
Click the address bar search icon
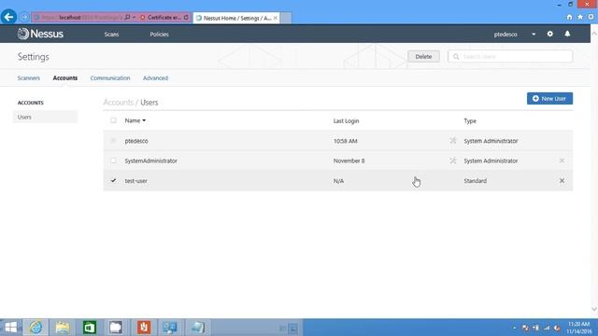point(127,18)
